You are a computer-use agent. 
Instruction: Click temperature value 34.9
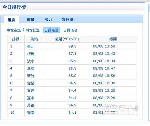click(72, 83)
